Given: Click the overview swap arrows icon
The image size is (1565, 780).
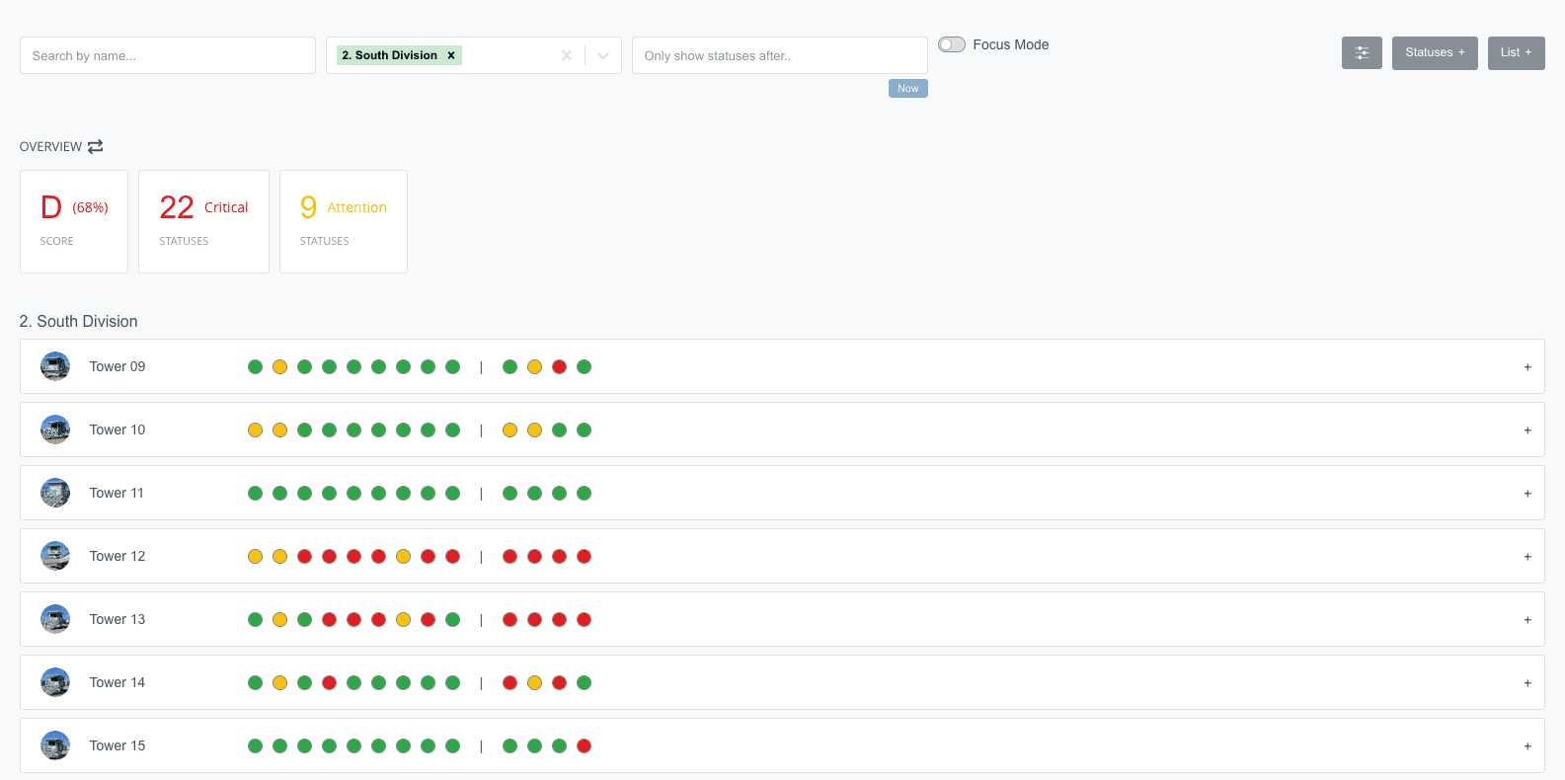Looking at the screenshot, I should pos(95,146).
